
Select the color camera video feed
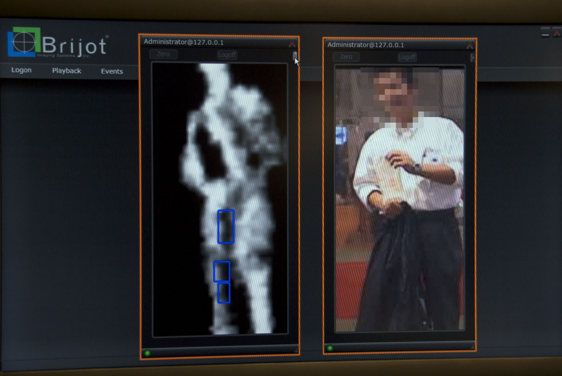[x=400, y=199]
